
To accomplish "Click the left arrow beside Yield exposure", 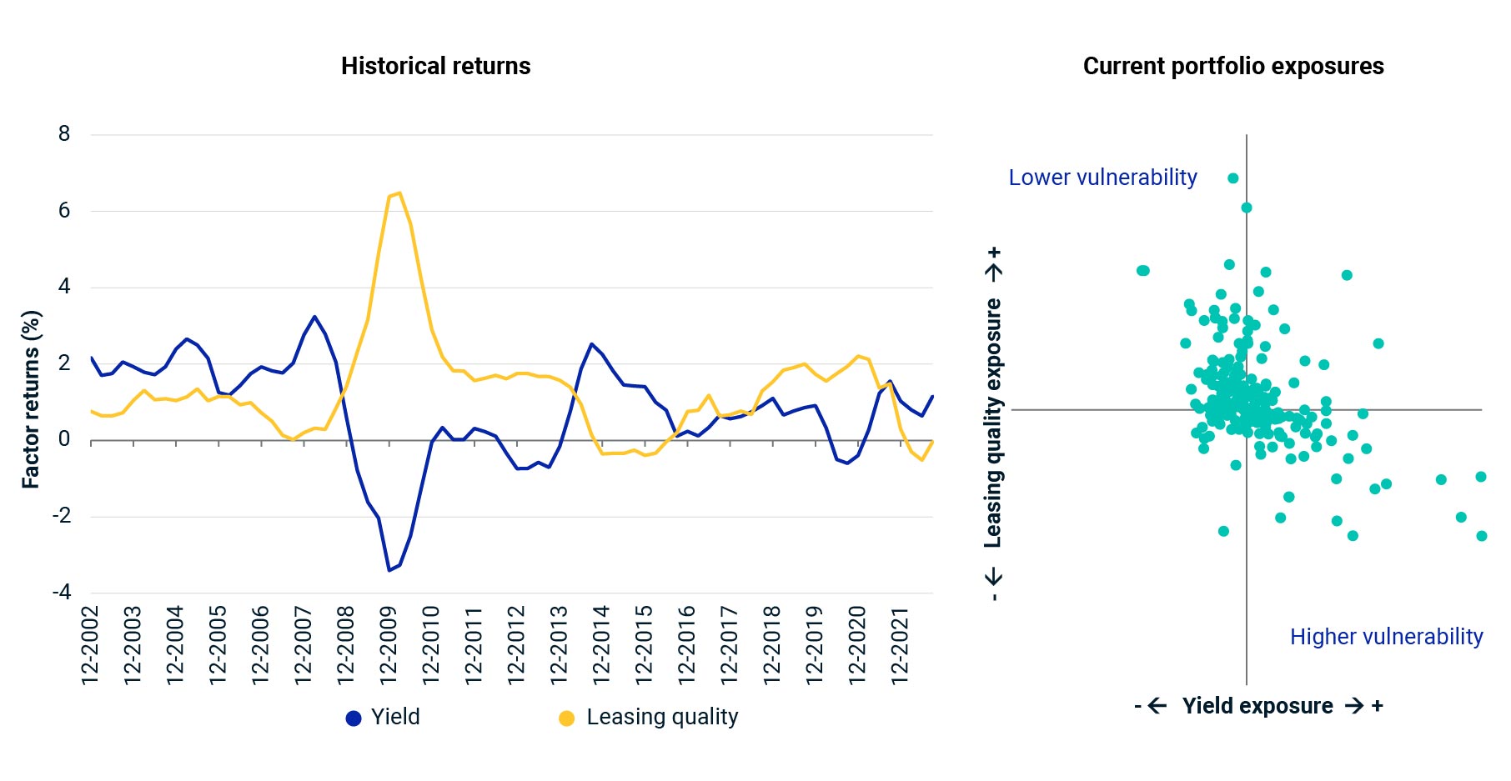I will [1157, 706].
